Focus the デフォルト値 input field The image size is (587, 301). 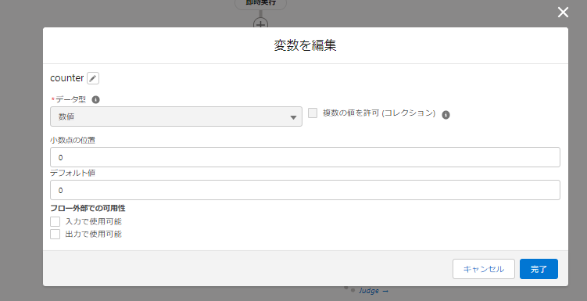pyautogui.click(x=305, y=190)
